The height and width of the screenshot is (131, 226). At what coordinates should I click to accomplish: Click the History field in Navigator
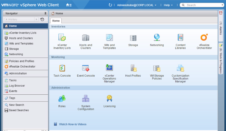(21, 19)
